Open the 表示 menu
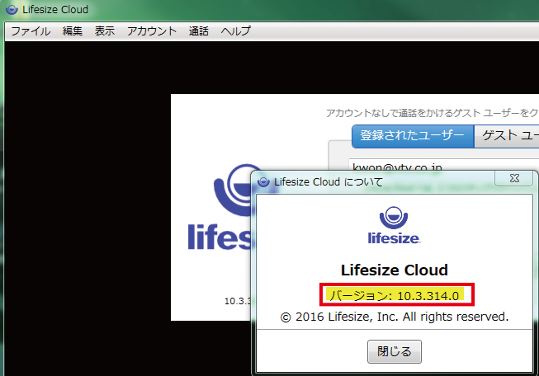The width and height of the screenshot is (539, 376). 105,31
